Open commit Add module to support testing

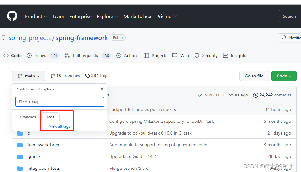click(158, 145)
